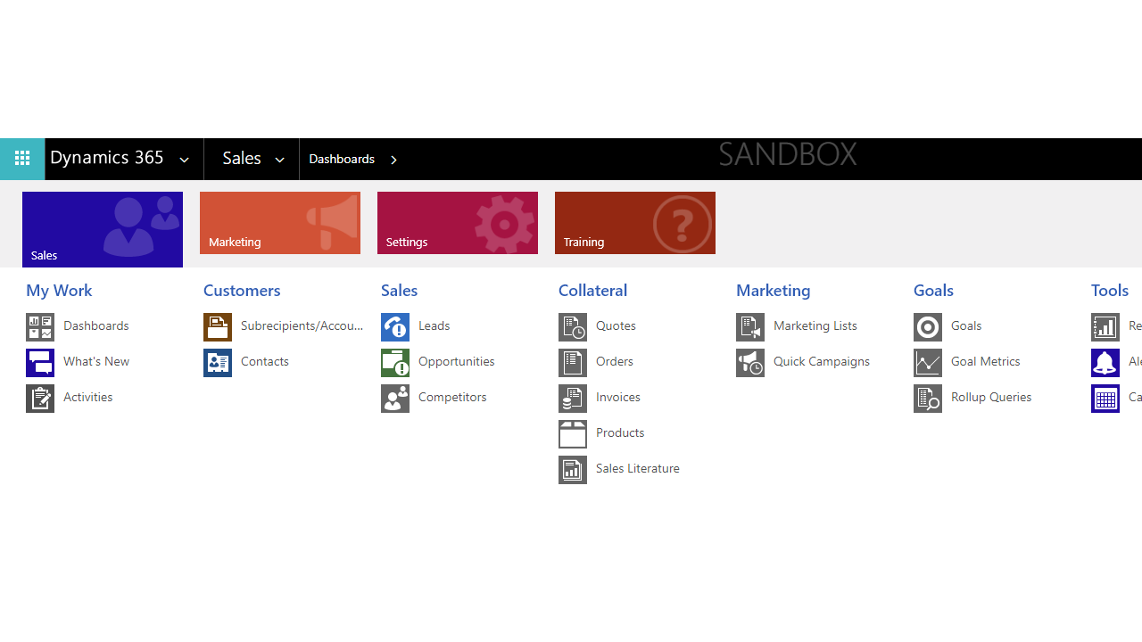Click the Goal Metrics chart icon
1142x642 pixels.
[x=928, y=363]
